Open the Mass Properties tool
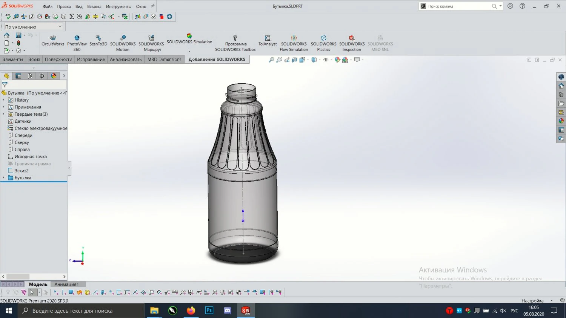The height and width of the screenshot is (318, 566). point(24,17)
